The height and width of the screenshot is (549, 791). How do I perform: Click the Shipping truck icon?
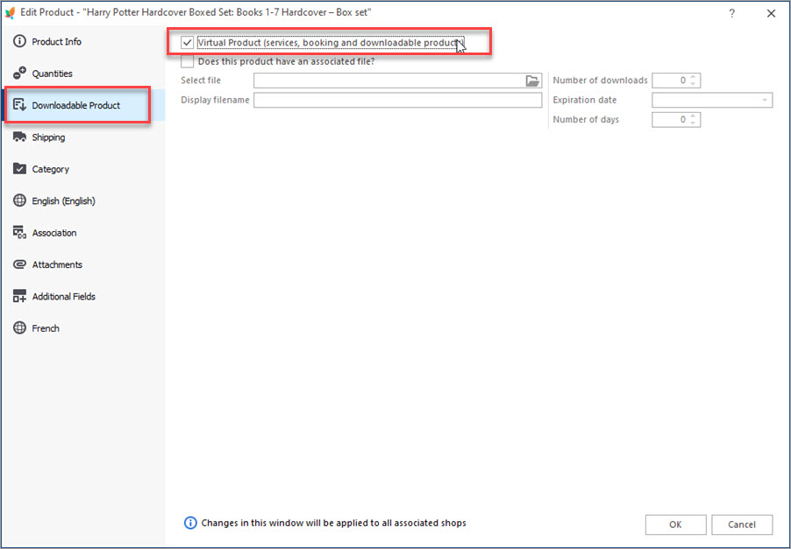(x=19, y=137)
